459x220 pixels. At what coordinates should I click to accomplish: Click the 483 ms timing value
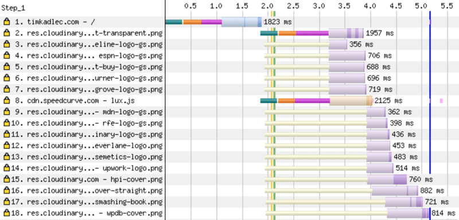click(406, 157)
